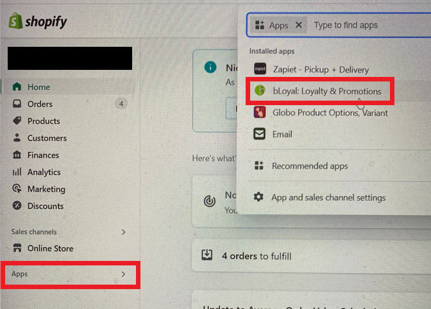Screen dimensions: 431x309
Task: Click the Orders inbox icon
Action: pos(17,104)
